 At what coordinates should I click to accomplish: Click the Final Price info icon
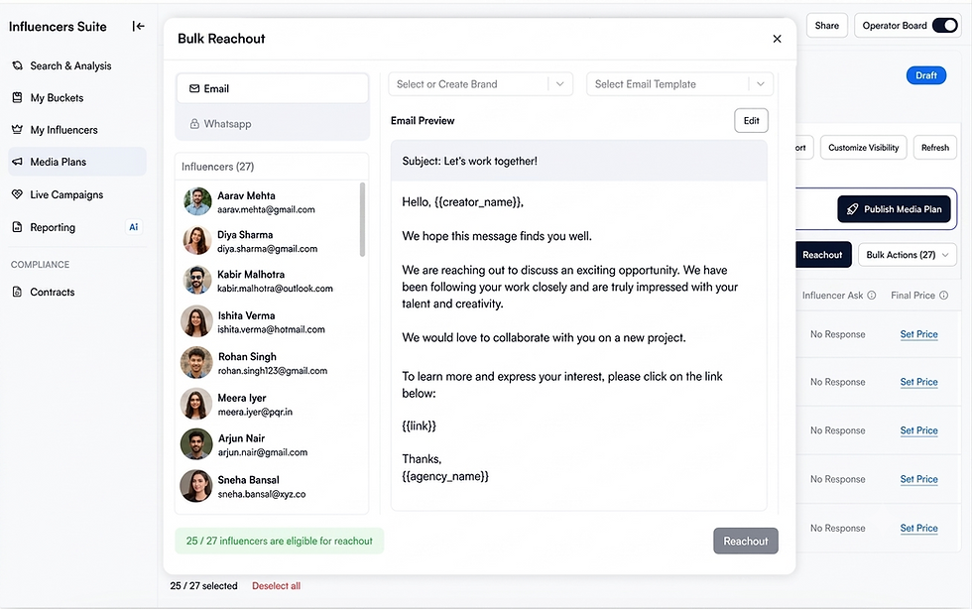tap(943, 296)
